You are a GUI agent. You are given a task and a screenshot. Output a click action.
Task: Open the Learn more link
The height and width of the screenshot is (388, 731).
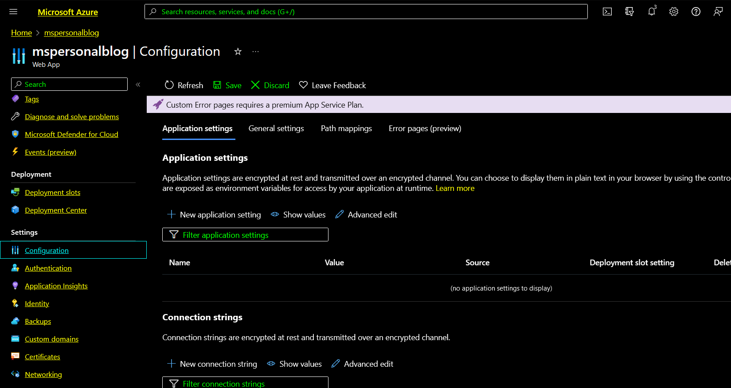tap(455, 188)
